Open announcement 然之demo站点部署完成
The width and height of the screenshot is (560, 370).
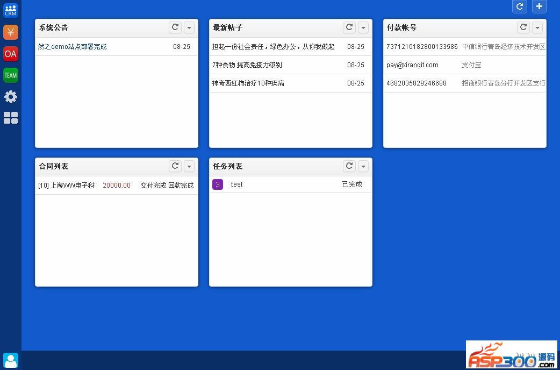tap(72, 46)
